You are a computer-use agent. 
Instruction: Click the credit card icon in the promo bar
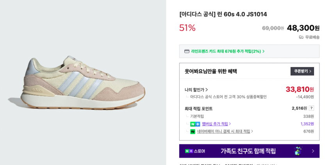coord(187,51)
